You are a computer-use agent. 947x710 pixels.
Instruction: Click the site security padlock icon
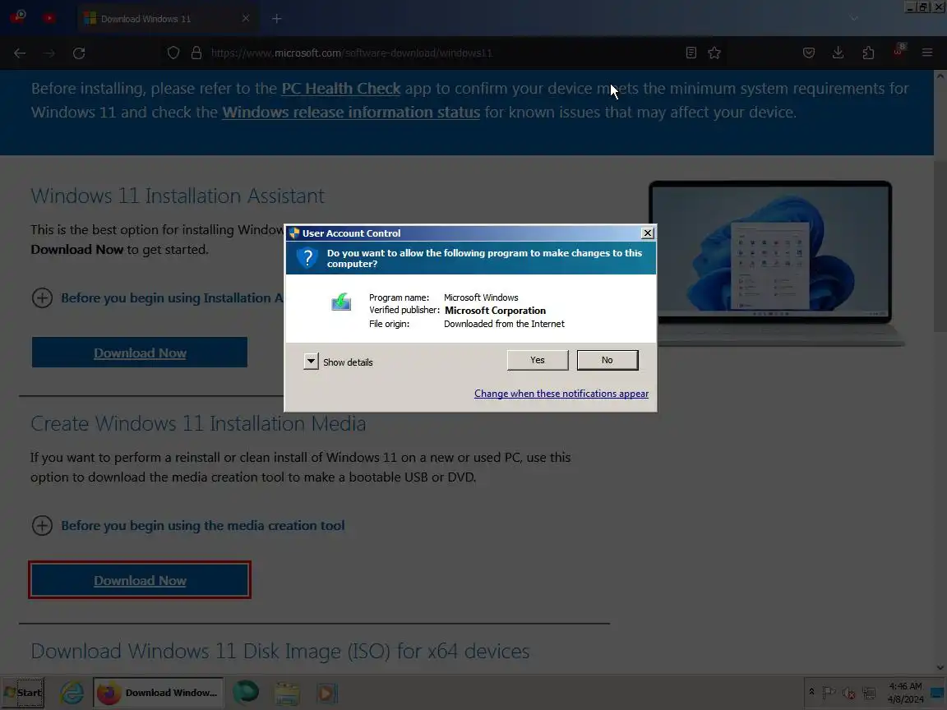(196, 53)
